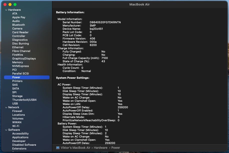Click the highlighted Power item
This screenshot has width=229, height=153.
[27, 77]
